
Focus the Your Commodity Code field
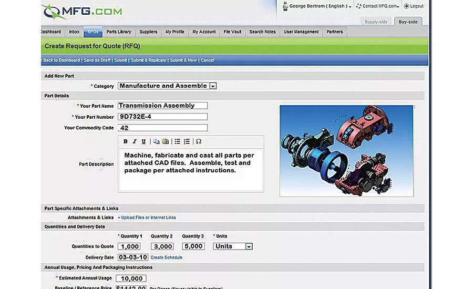coord(162,128)
